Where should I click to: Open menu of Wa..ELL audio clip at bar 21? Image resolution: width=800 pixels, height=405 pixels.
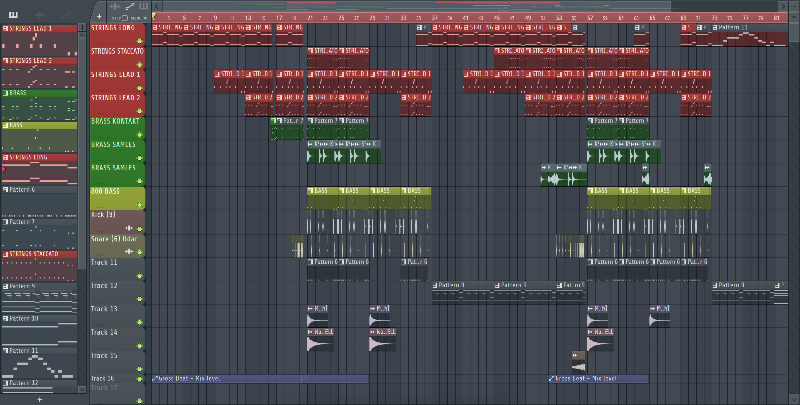(310, 332)
